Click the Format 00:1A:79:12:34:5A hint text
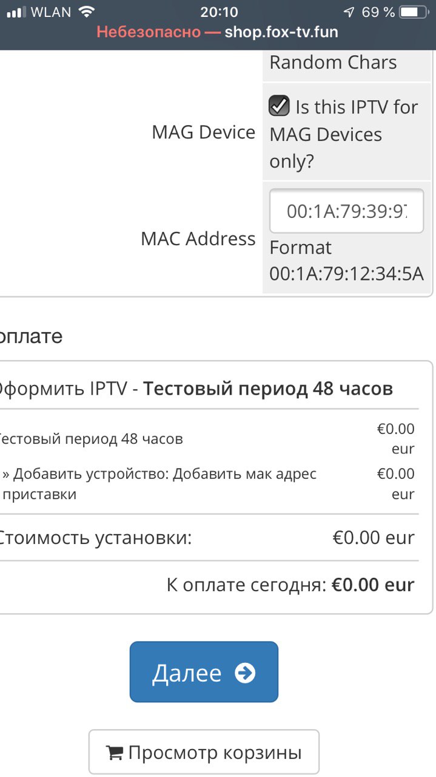Image resolution: width=436 pixels, height=777 pixels. tap(346, 260)
